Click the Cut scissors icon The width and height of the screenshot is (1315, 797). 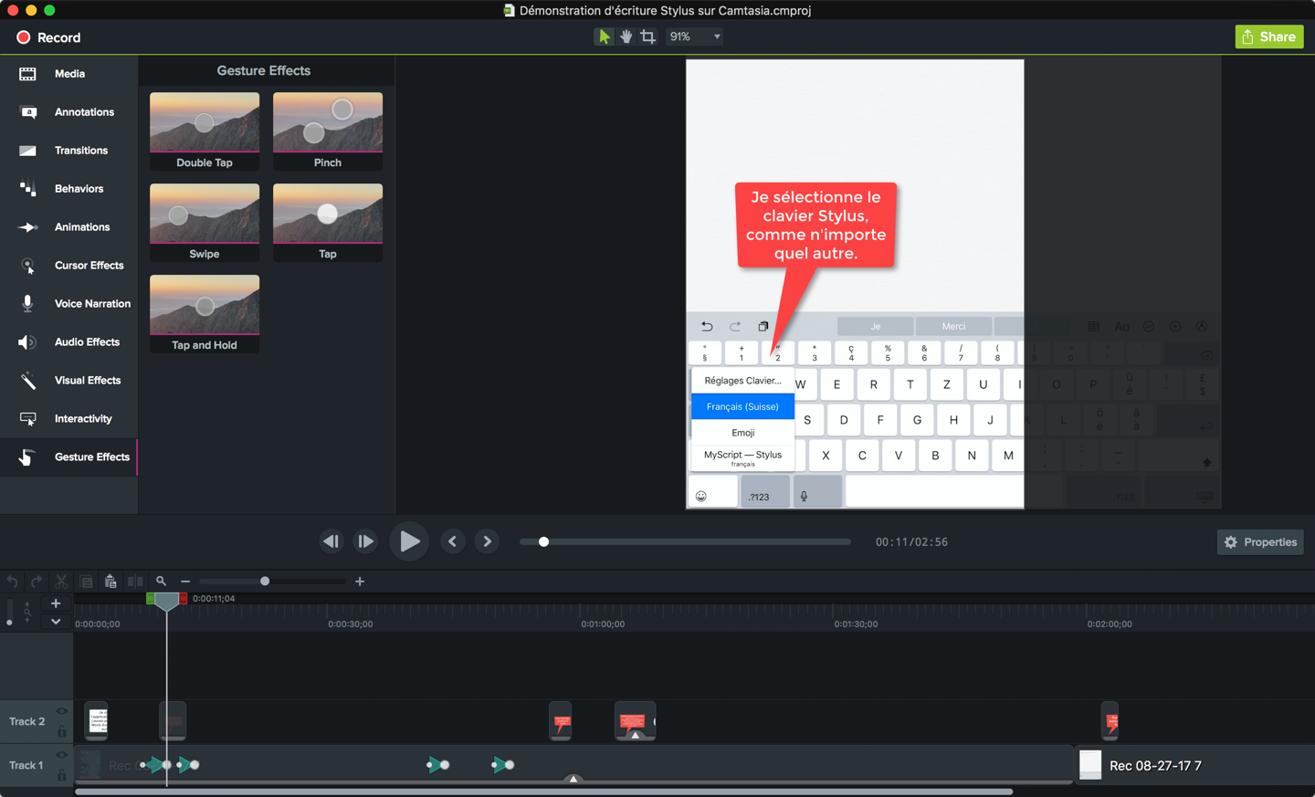tap(61, 582)
